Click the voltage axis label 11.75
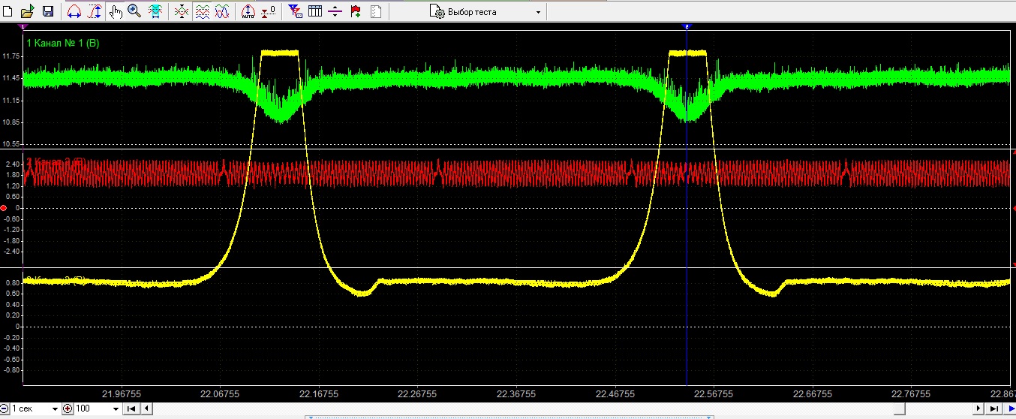Screen dimensions: 1016x419 click(x=11, y=56)
